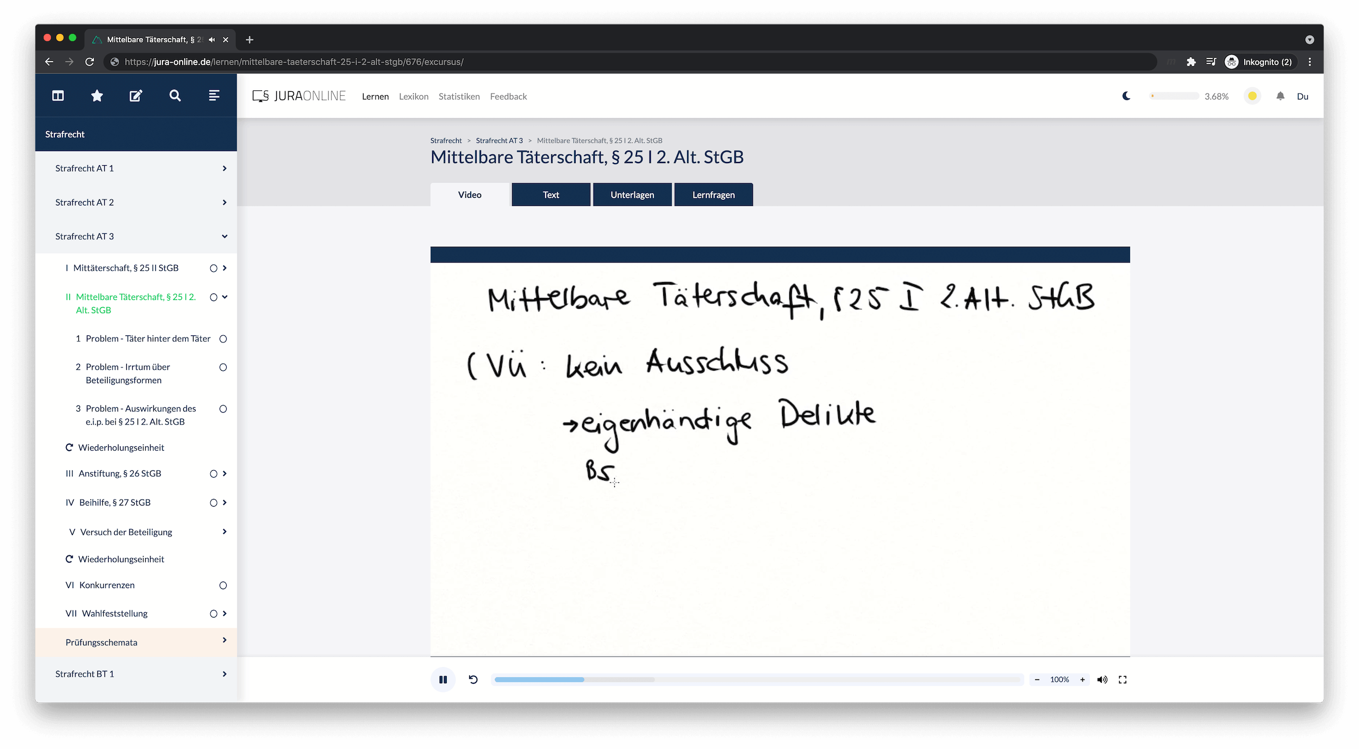Switch to the Lernfragen tab
1359x749 pixels.
(713, 195)
